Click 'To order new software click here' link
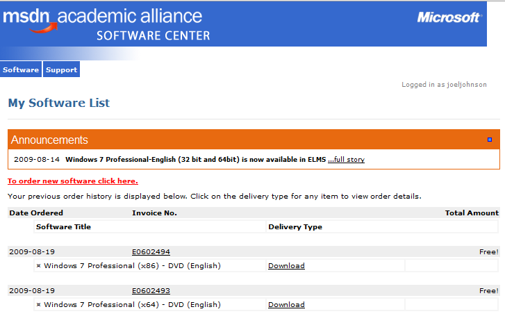 [x=73, y=181]
